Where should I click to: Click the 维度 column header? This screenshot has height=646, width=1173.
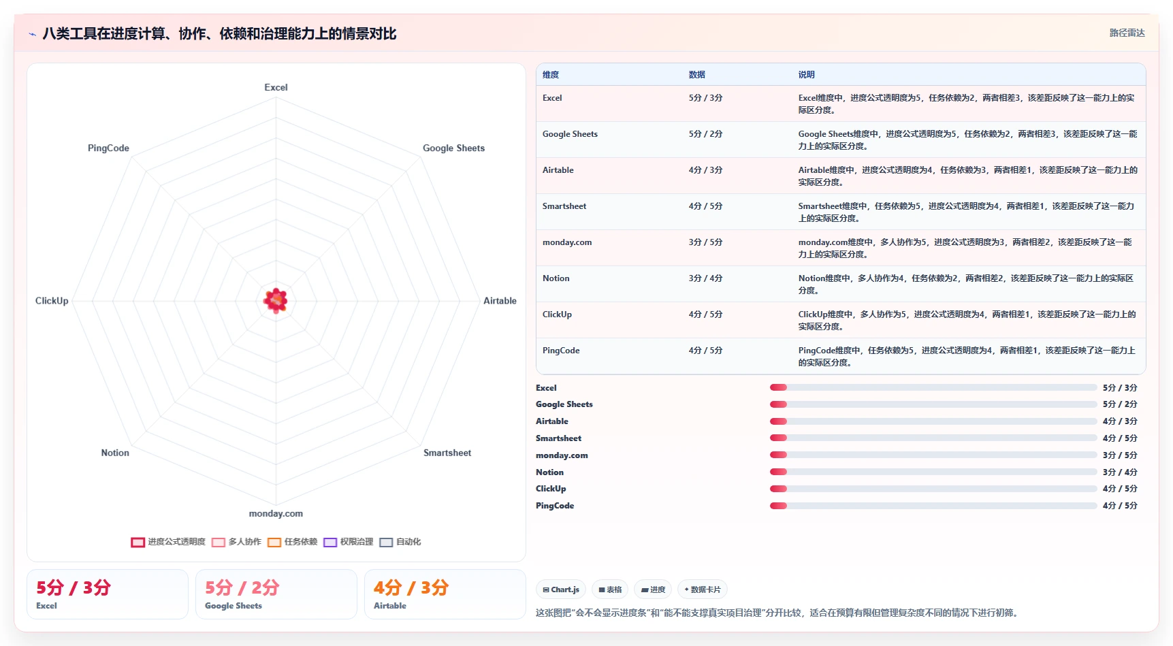pyautogui.click(x=551, y=75)
